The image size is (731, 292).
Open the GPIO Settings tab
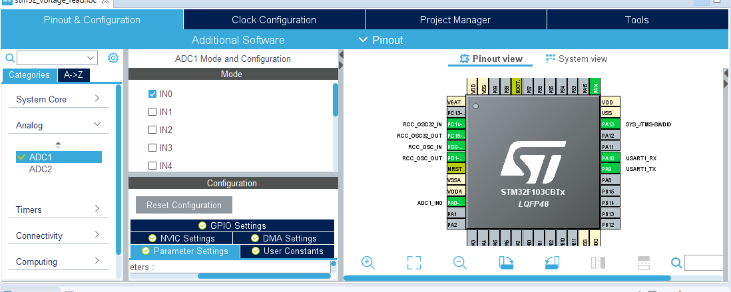tap(232, 225)
